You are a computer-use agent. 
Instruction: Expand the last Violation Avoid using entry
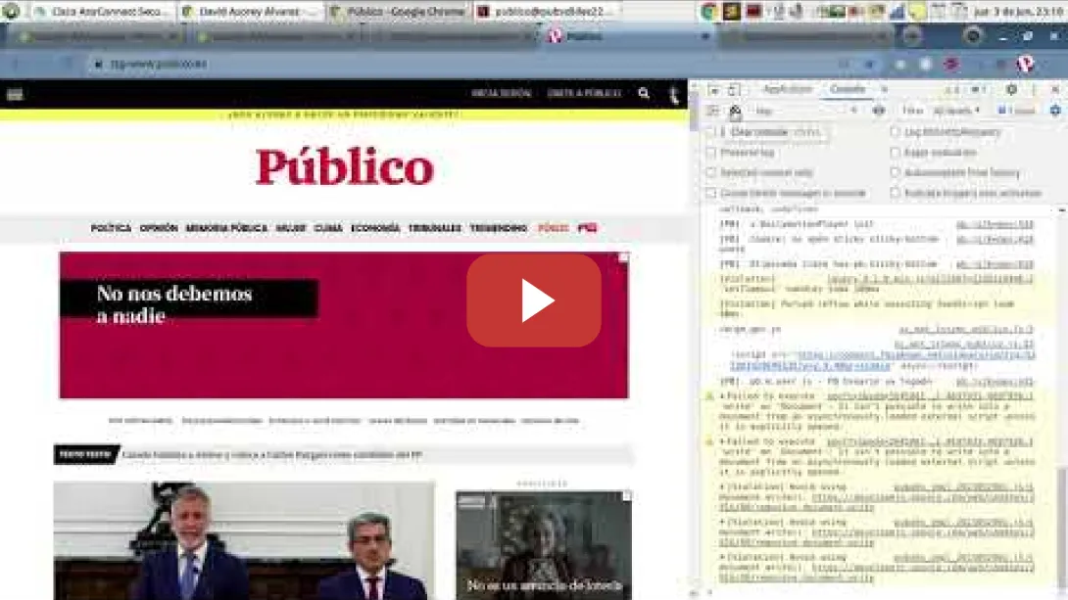[723, 557]
